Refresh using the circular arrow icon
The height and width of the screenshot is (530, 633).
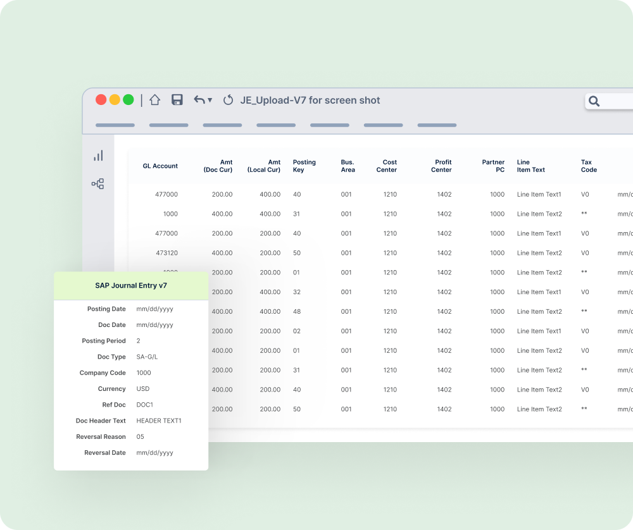click(228, 100)
